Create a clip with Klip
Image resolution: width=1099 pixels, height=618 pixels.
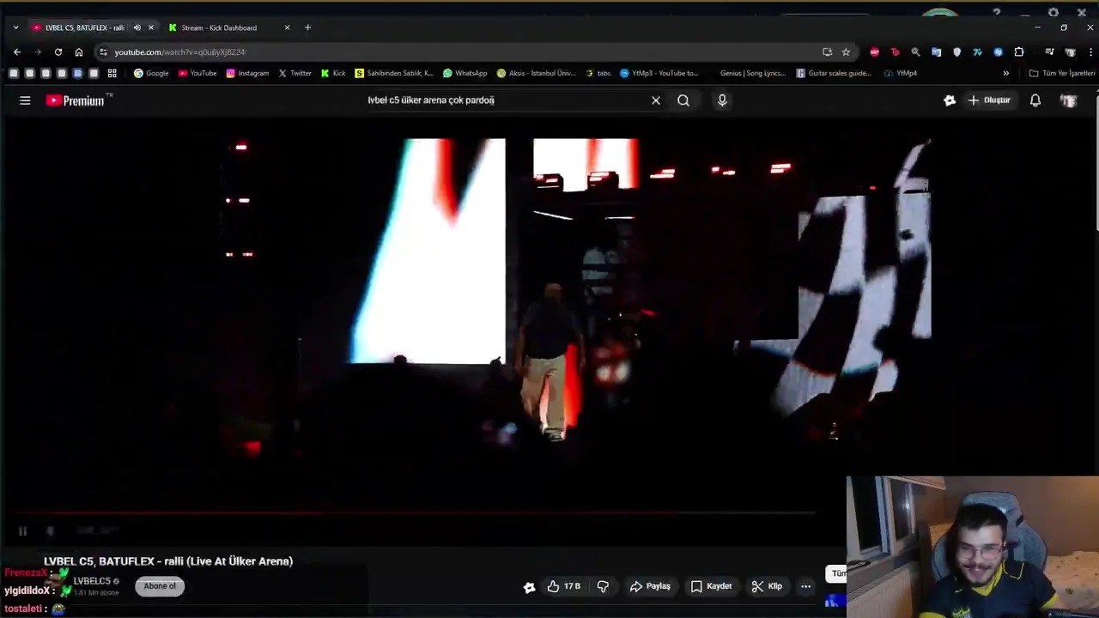pyautogui.click(x=767, y=586)
